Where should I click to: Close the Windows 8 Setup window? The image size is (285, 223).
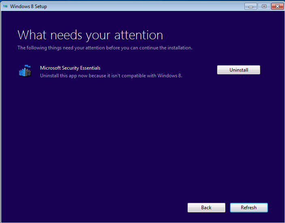click(x=277, y=6)
